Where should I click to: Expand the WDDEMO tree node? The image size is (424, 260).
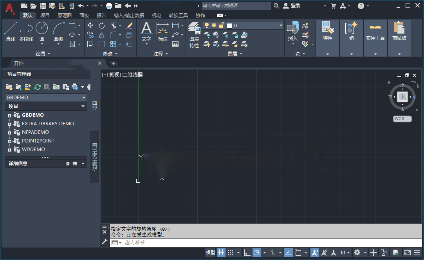[9, 150]
